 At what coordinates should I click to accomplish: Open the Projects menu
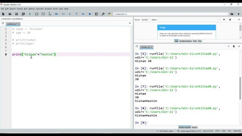coord(48,9)
